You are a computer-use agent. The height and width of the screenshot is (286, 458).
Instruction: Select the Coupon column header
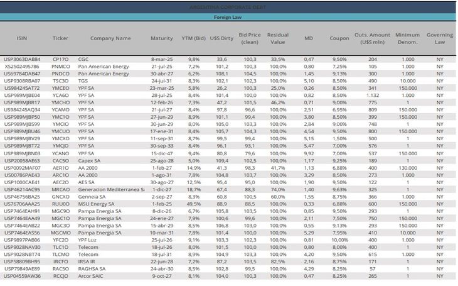339,38
